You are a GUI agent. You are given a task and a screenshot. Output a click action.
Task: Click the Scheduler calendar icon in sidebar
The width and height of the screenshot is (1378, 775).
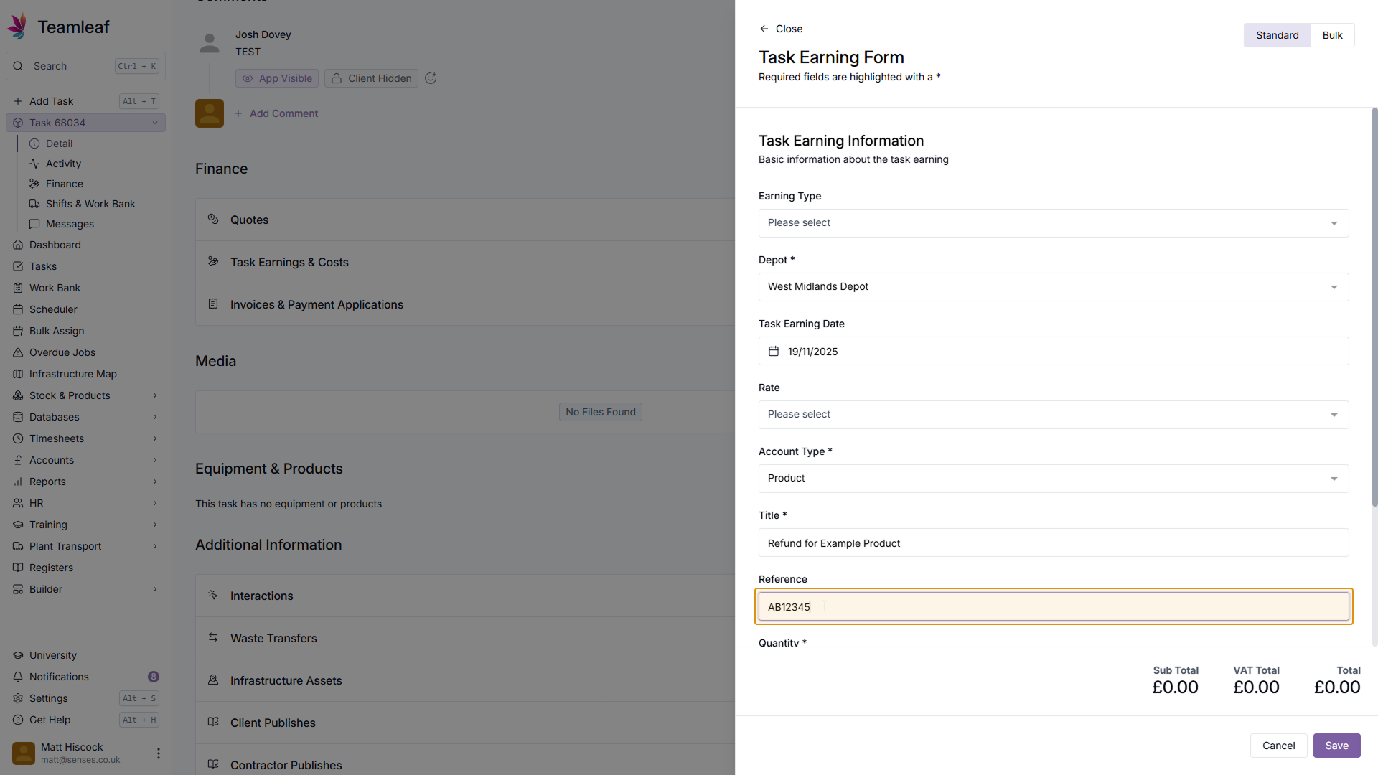[x=18, y=309]
